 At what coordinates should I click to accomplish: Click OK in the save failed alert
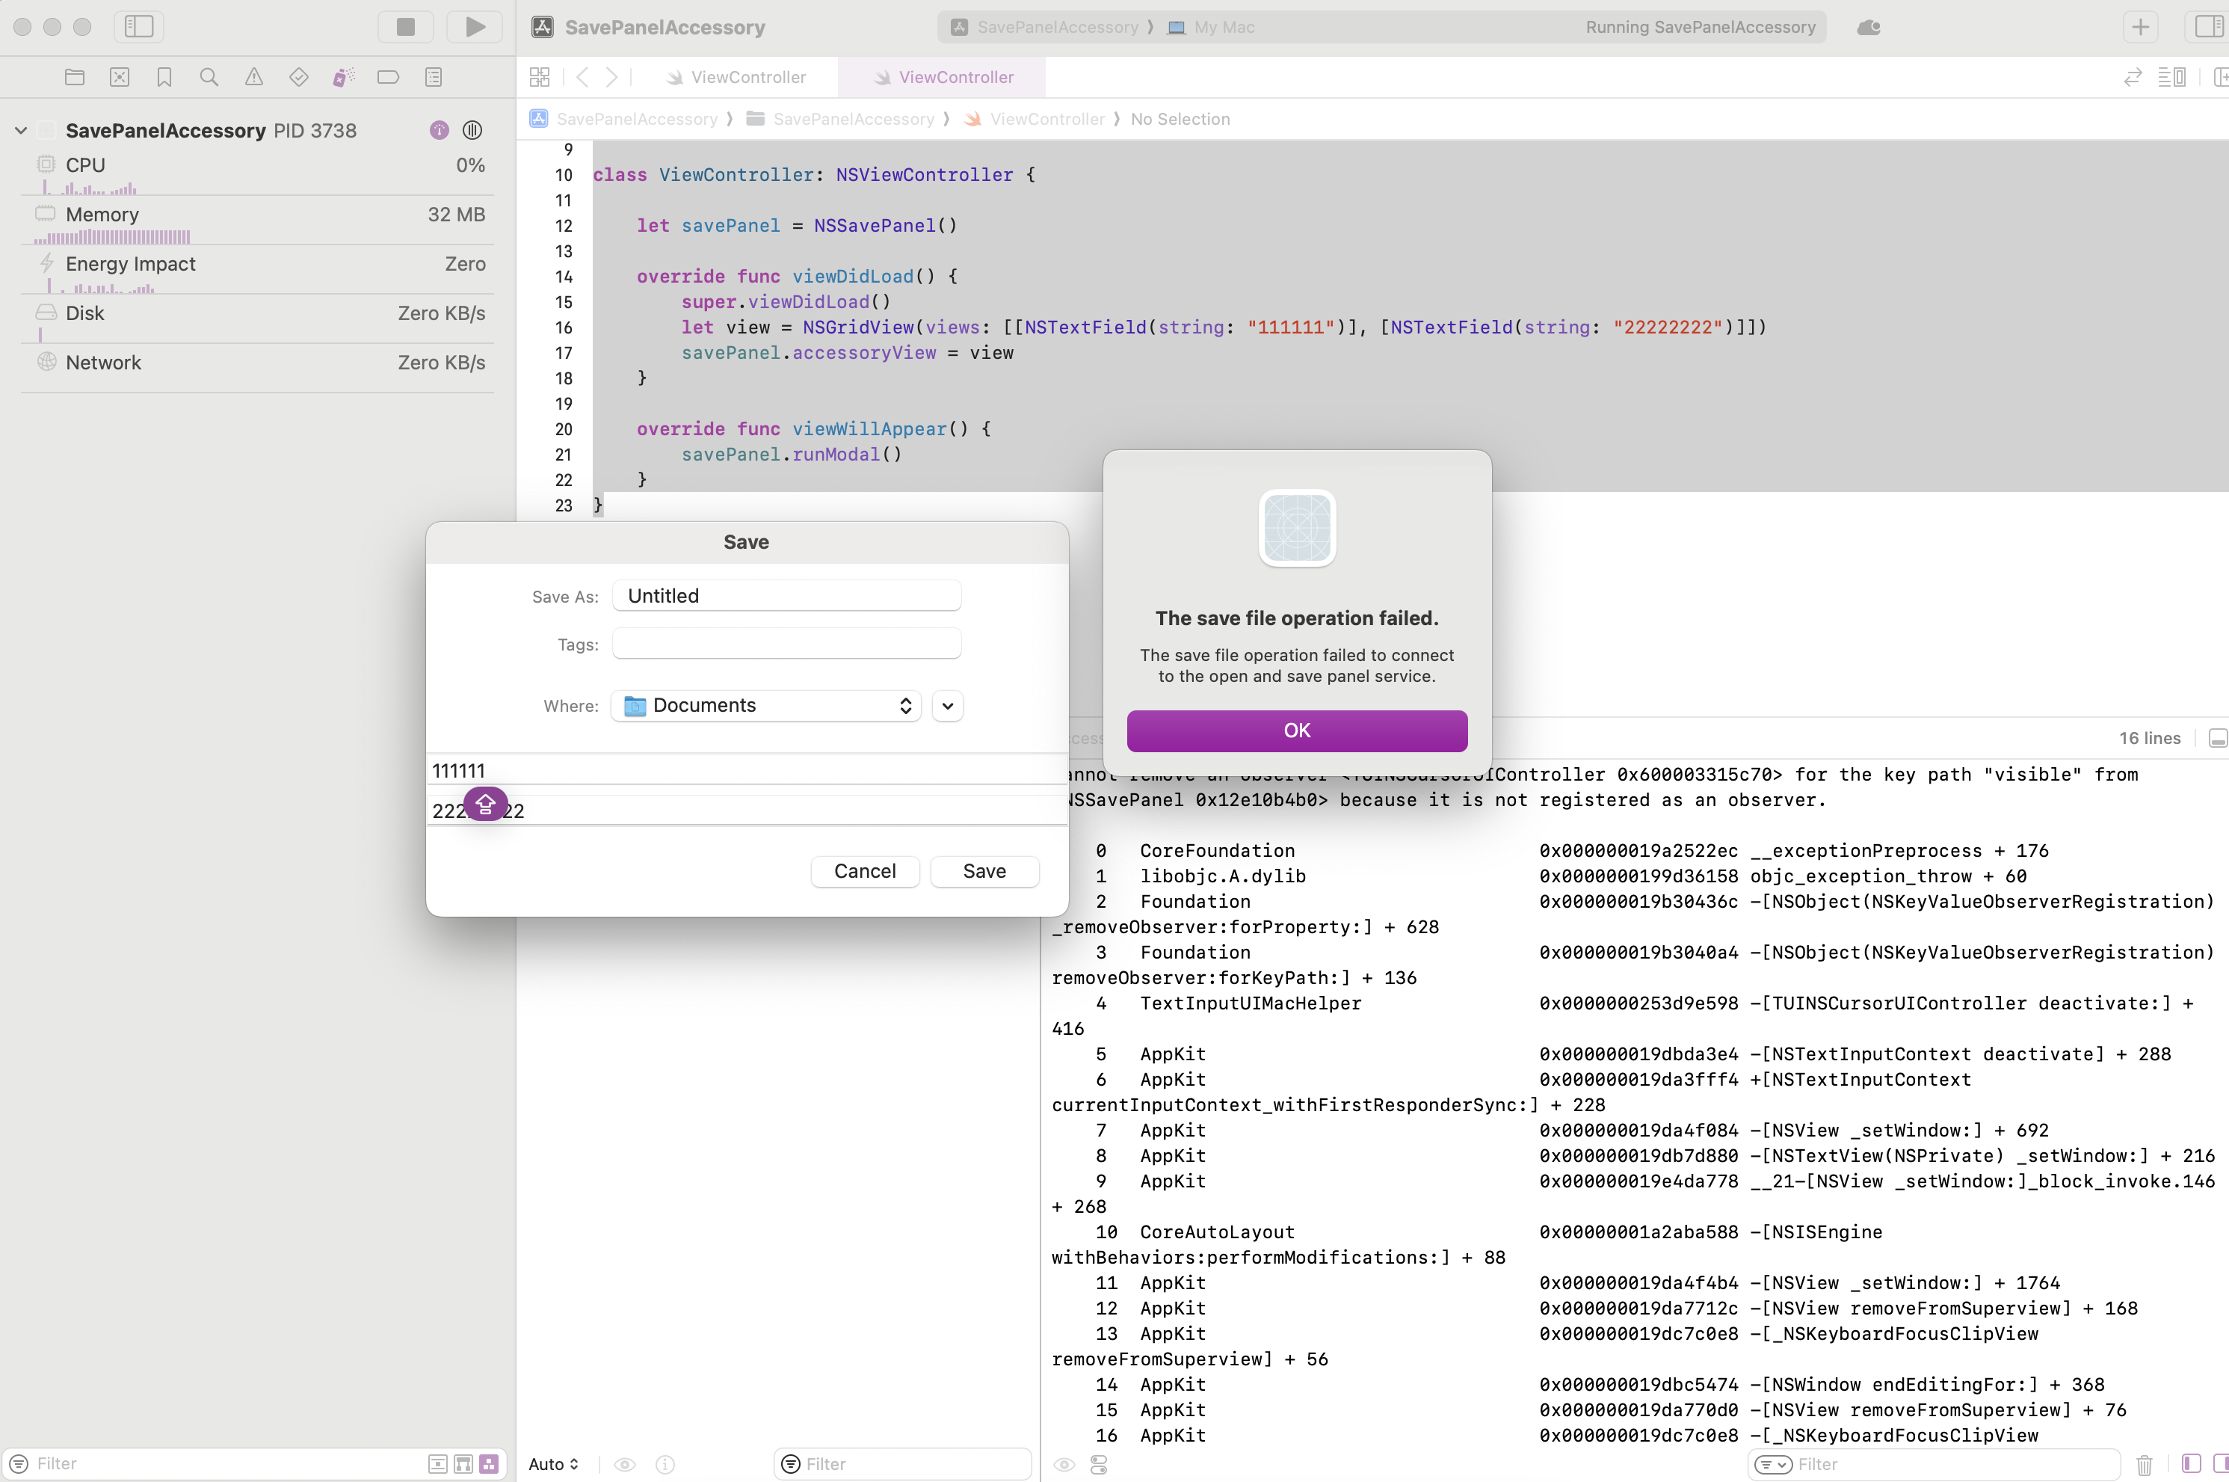click(1296, 731)
